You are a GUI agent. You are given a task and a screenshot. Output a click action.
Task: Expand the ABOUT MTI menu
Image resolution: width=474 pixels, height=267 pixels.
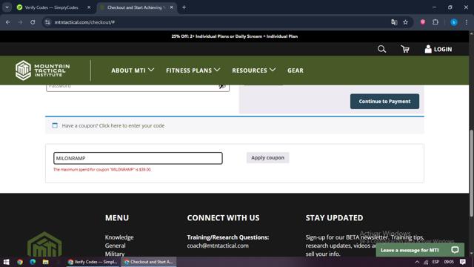tap(133, 70)
